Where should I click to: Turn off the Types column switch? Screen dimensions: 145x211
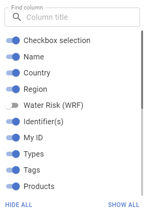[13, 154]
